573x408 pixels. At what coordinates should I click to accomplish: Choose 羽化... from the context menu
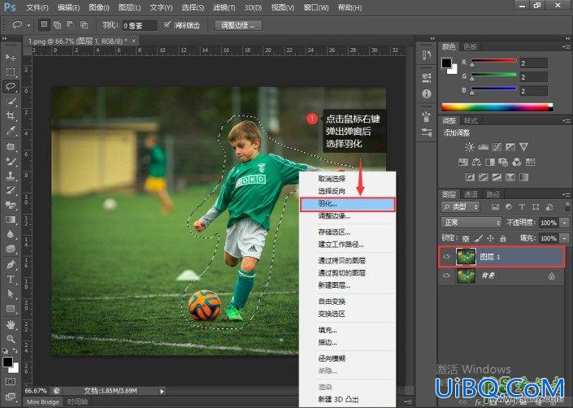(348, 204)
